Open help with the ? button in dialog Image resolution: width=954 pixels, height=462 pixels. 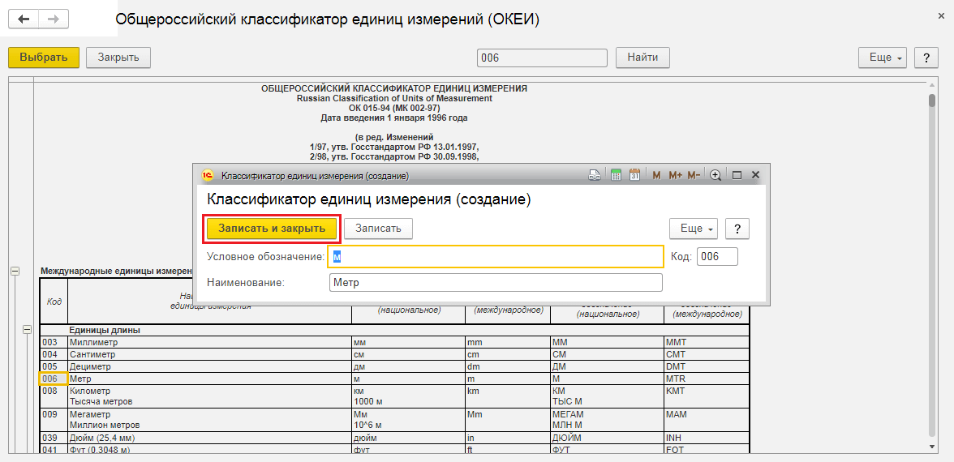(x=737, y=229)
